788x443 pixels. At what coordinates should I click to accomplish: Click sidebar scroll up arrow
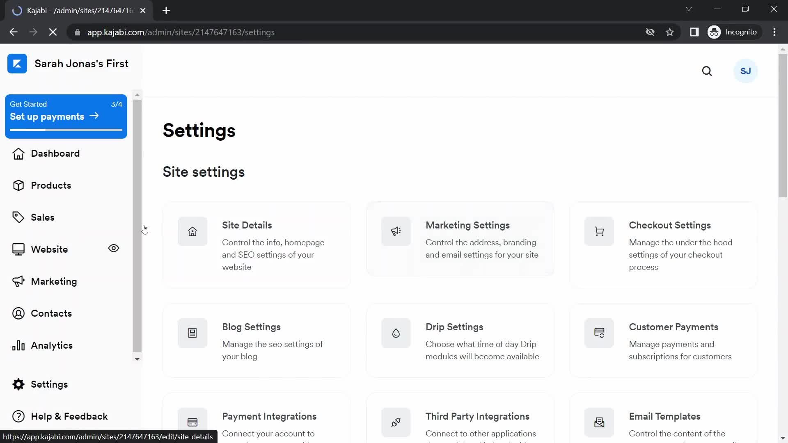pyautogui.click(x=137, y=95)
